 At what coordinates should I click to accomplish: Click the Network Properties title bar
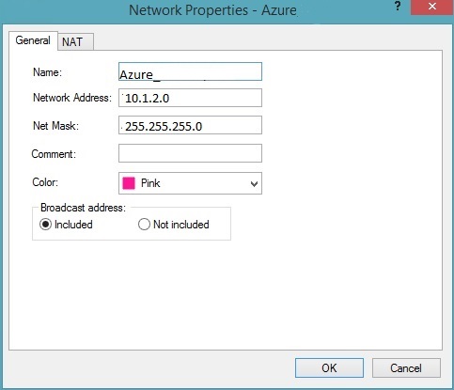(x=212, y=10)
